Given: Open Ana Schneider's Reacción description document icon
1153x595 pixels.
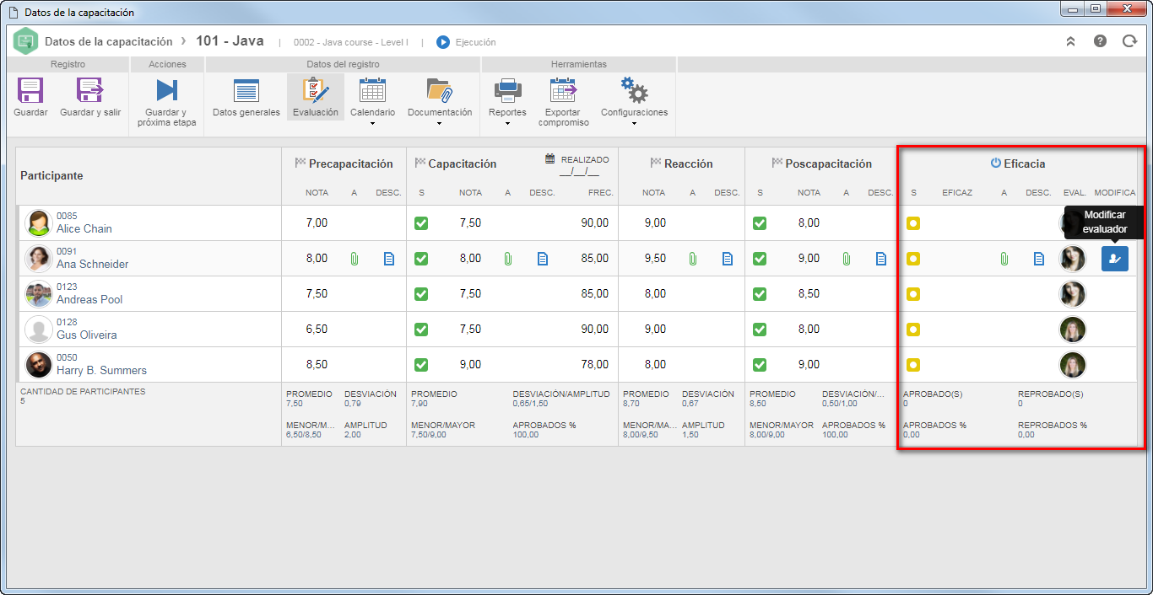Looking at the screenshot, I should pos(728,259).
